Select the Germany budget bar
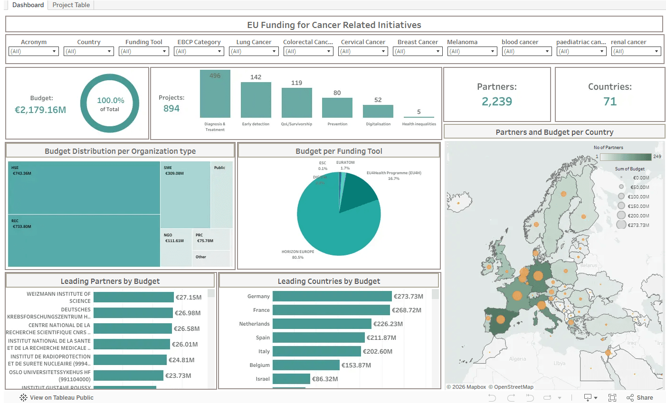Image resolution: width=666 pixels, height=403 pixels. (332, 296)
